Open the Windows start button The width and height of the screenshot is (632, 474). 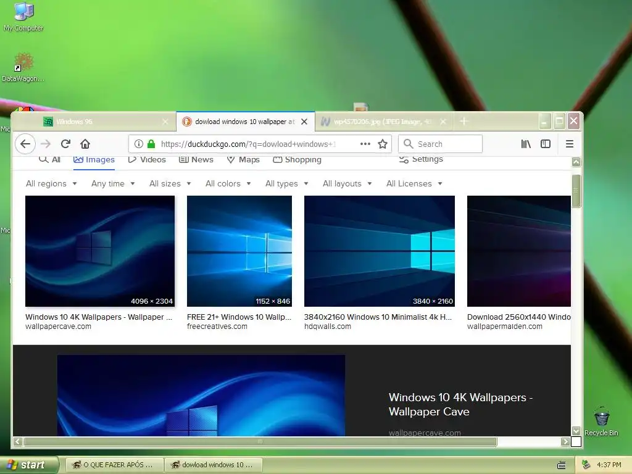coord(29,465)
